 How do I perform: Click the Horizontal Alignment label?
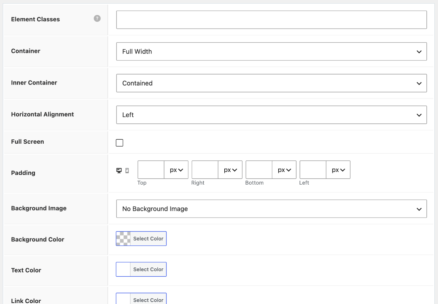click(43, 114)
